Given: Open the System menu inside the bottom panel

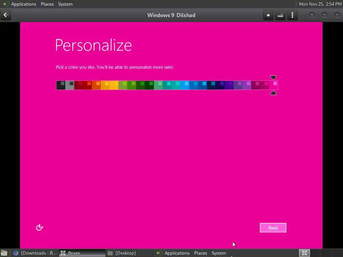Looking at the screenshot, I should (219, 253).
